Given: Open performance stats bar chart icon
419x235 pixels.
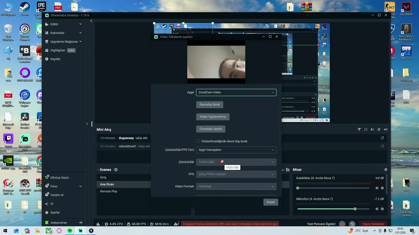Looking at the screenshot, I should coord(98,224).
